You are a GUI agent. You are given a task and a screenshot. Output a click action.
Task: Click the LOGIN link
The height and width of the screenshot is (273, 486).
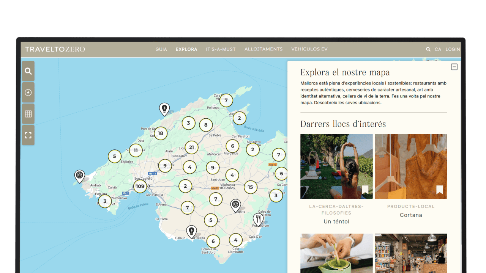coord(453,49)
